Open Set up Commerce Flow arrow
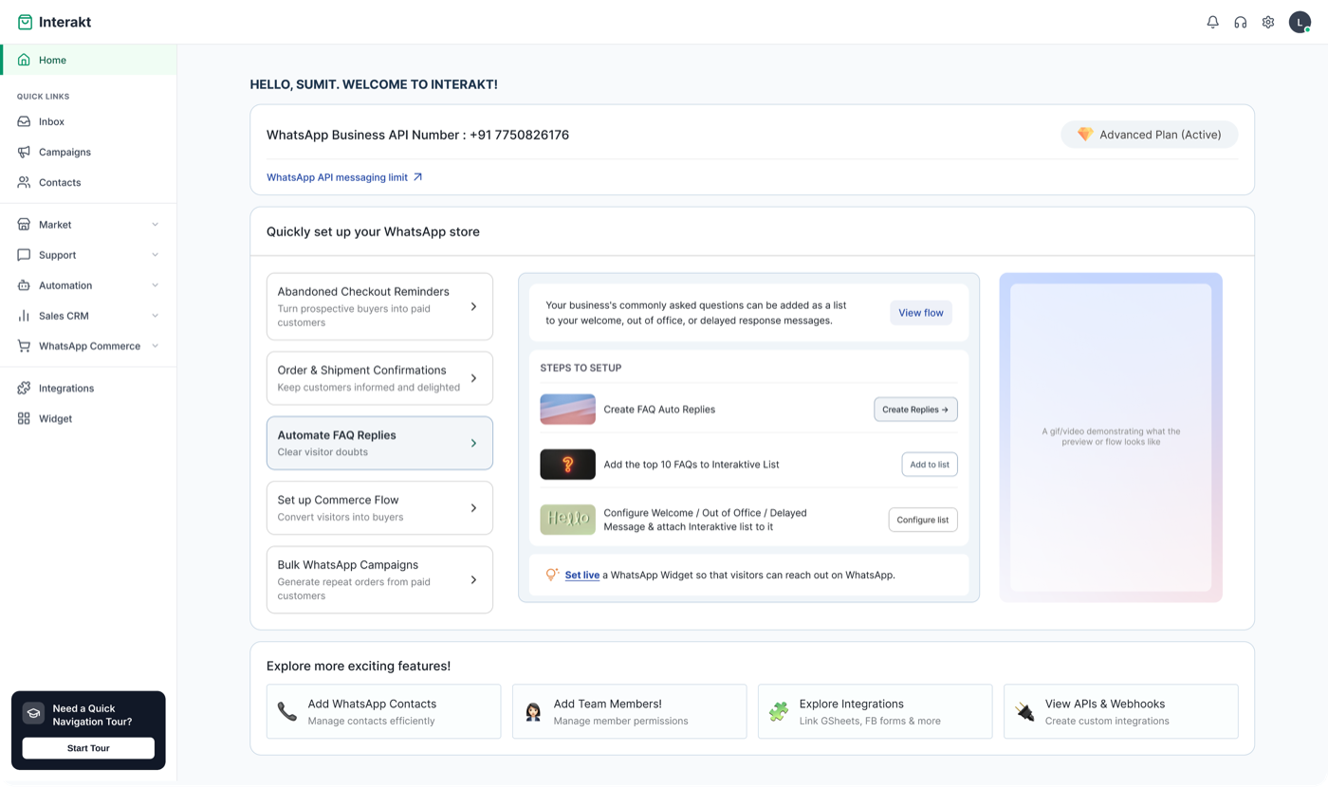The image size is (1328, 787). tap(474, 508)
